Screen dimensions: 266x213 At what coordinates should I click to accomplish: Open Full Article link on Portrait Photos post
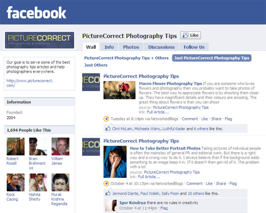(x=149, y=177)
